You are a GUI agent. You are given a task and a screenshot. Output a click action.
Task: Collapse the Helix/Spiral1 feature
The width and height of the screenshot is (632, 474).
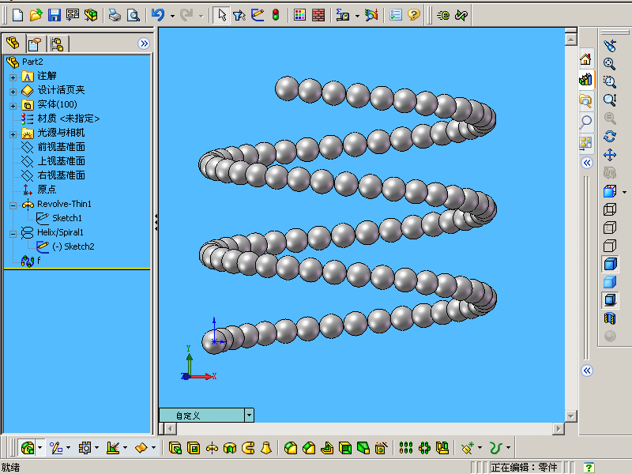[x=13, y=234]
